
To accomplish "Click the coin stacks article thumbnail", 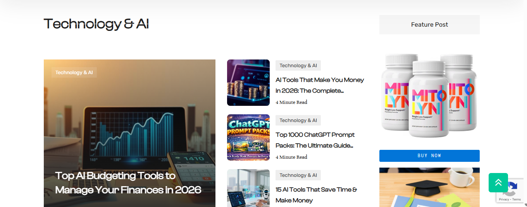I will tap(248, 83).
